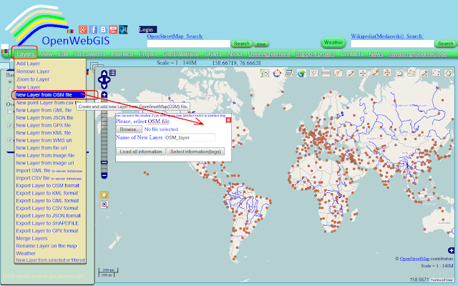Open the JavascriptSourceCode link
Screen dimensions: 458x286
click(418, 54)
